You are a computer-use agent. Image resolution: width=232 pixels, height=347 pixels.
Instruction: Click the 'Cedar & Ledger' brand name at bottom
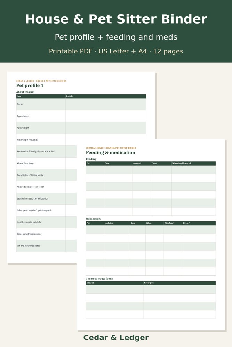point(116,338)
